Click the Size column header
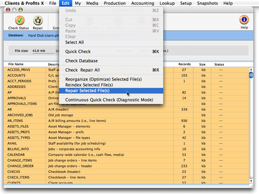 click(202, 64)
